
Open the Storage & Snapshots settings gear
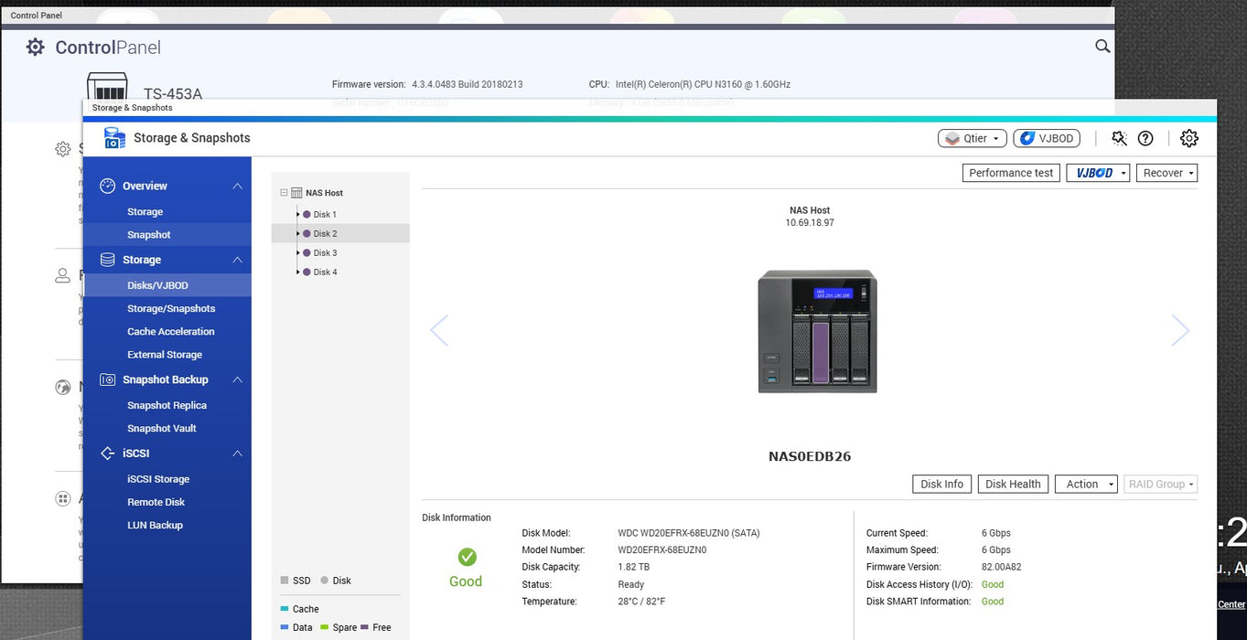tap(1188, 138)
